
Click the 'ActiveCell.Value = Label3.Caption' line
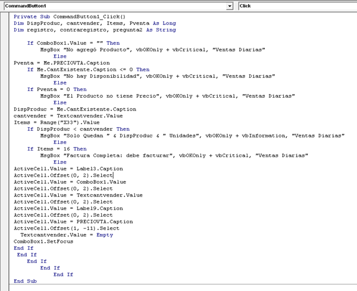pyautogui.click(x=68, y=168)
